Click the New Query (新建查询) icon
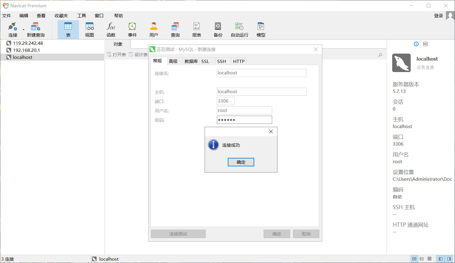The width and height of the screenshot is (455, 263). coord(36,29)
